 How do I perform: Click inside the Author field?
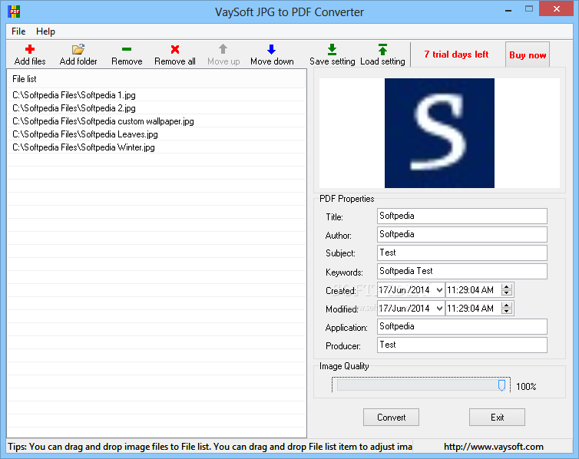[462, 234]
